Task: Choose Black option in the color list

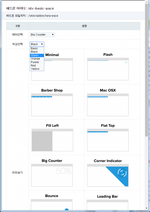Action: (34, 52)
